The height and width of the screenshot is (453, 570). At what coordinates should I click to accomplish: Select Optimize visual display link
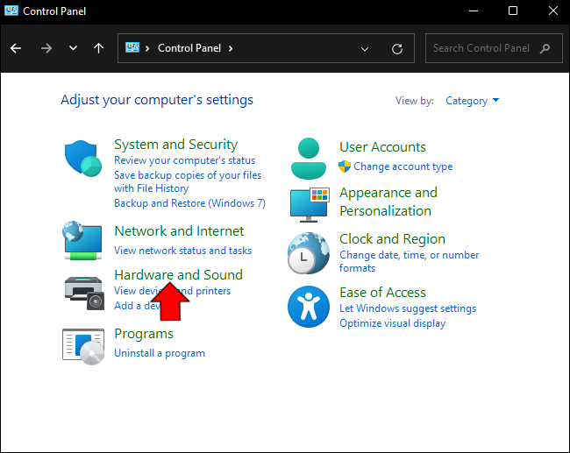pos(392,323)
